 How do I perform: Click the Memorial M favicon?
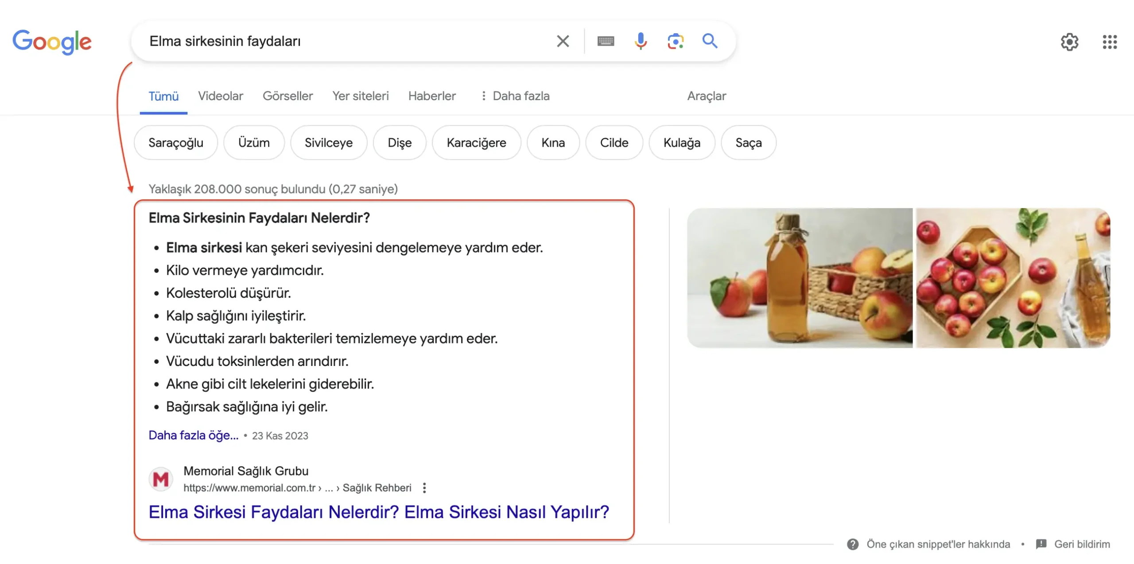click(161, 479)
